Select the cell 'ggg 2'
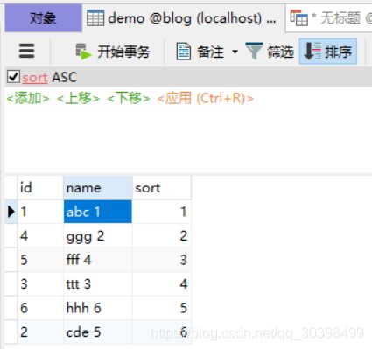The height and width of the screenshot is (349, 372). (x=98, y=236)
